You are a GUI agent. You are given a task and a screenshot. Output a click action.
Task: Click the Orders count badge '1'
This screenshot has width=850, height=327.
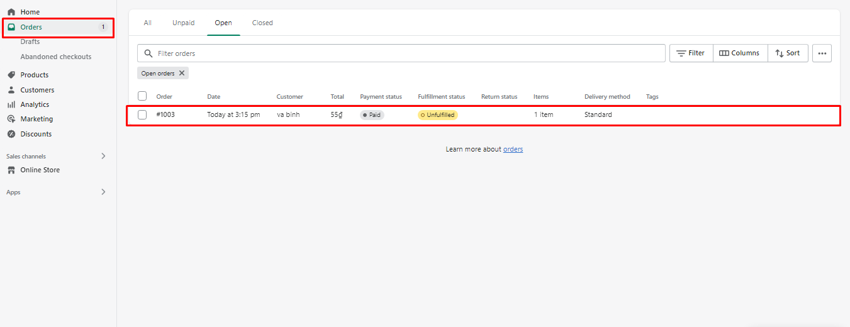pos(103,27)
